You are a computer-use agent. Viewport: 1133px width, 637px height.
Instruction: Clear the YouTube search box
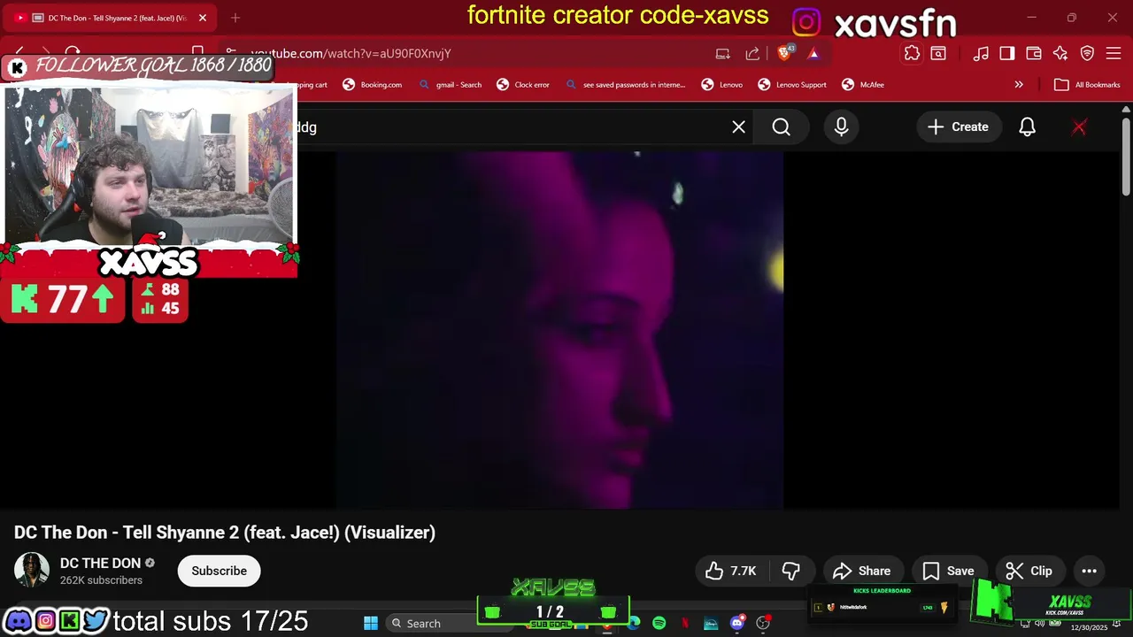pyautogui.click(x=738, y=127)
